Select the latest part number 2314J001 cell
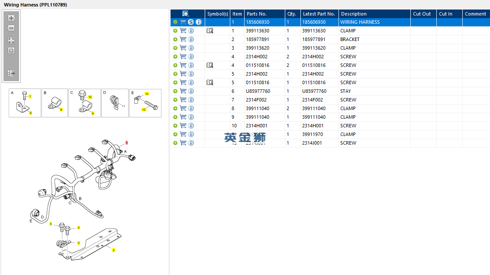Viewport: 490px width, 275px height. coord(319,143)
